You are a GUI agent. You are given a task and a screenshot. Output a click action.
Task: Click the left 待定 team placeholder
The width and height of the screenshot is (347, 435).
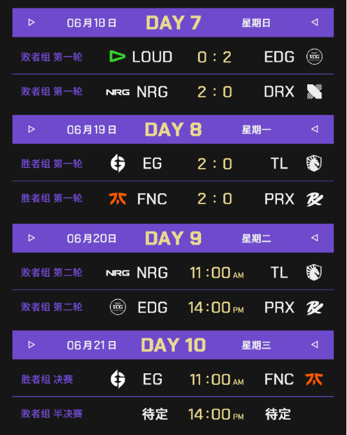tap(155, 414)
